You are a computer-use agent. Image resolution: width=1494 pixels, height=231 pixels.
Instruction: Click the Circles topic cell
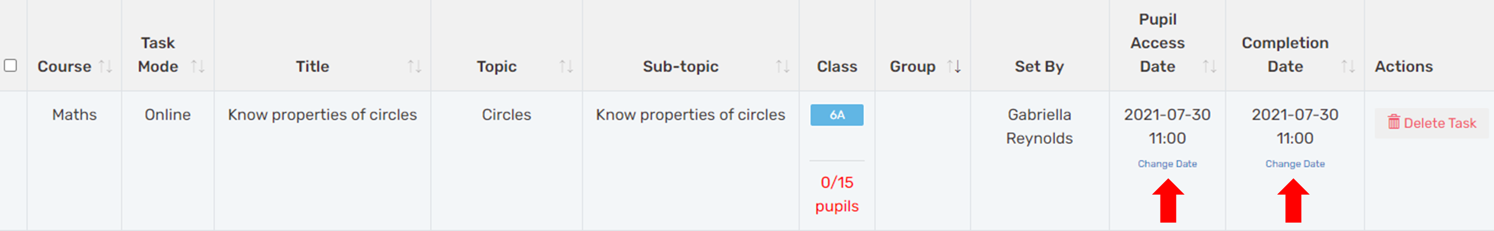pyautogui.click(x=506, y=115)
